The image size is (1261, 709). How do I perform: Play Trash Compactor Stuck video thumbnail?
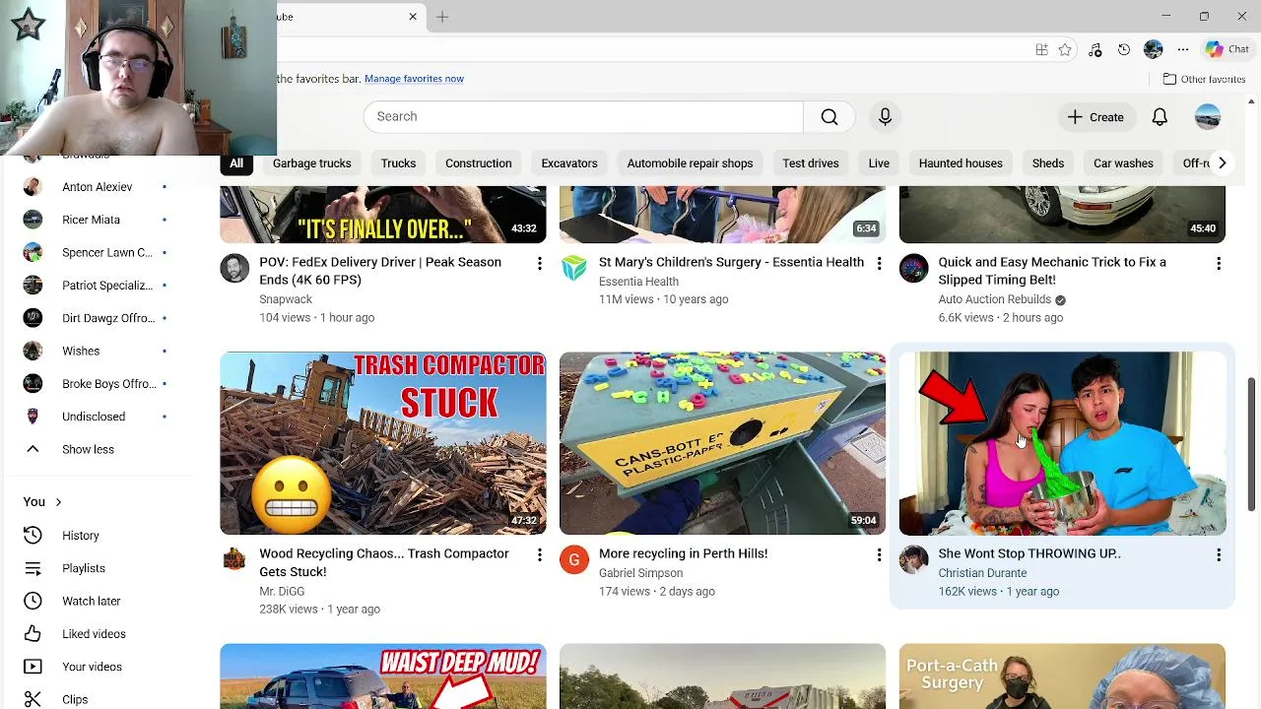tap(383, 443)
